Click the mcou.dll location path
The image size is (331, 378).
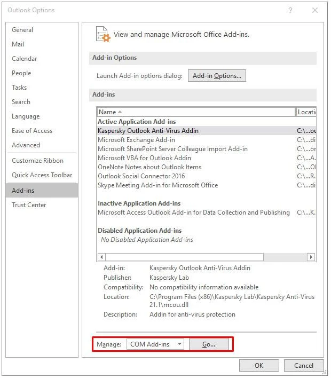(x=232, y=301)
